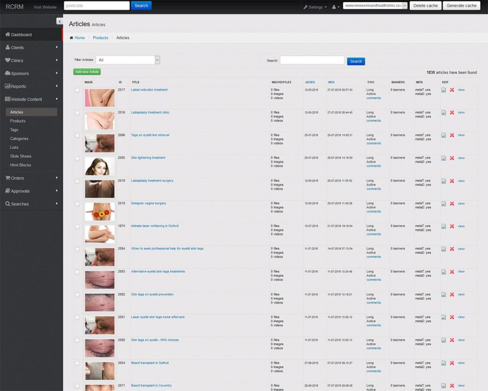488x391 pixels.
Task: Select the Beard transplant in Solihull checkbox
Action: coord(77,364)
